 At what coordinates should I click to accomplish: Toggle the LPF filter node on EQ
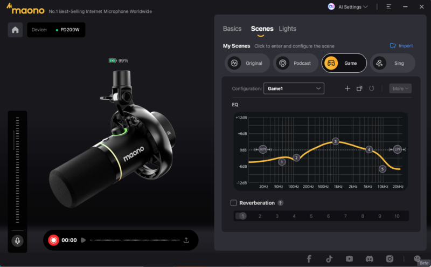(x=398, y=149)
